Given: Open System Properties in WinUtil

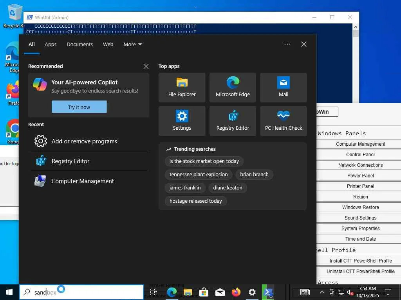Looking at the screenshot, I should point(360,228).
